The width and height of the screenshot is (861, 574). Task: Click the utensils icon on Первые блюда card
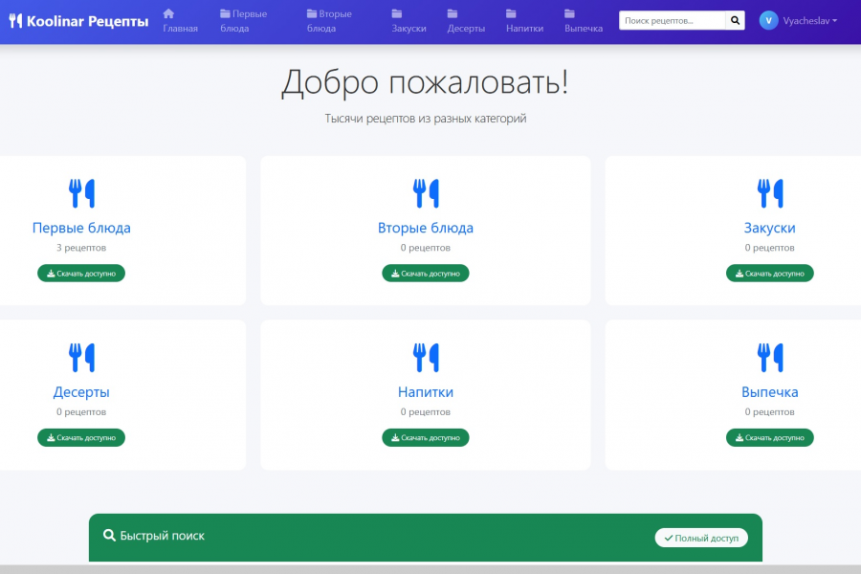click(81, 193)
